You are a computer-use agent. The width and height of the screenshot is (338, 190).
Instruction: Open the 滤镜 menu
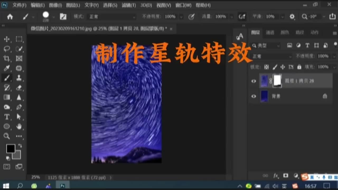[x=128, y=5]
